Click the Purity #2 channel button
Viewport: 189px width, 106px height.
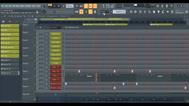(x=56, y=47)
